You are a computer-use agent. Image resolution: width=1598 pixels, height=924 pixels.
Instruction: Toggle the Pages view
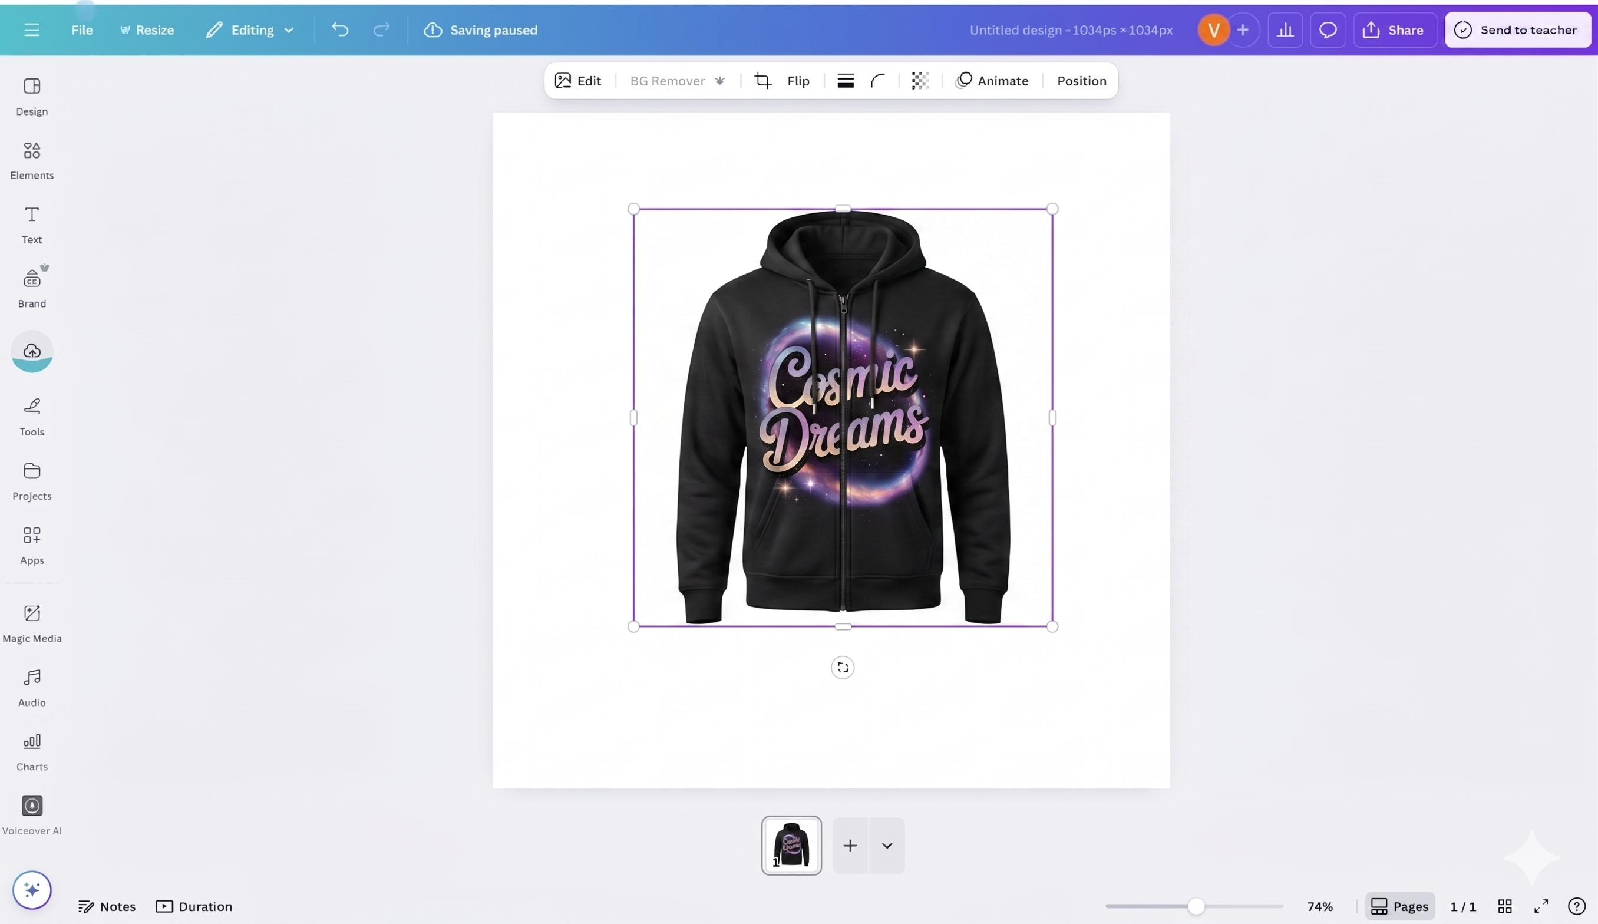[x=1399, y=906]
